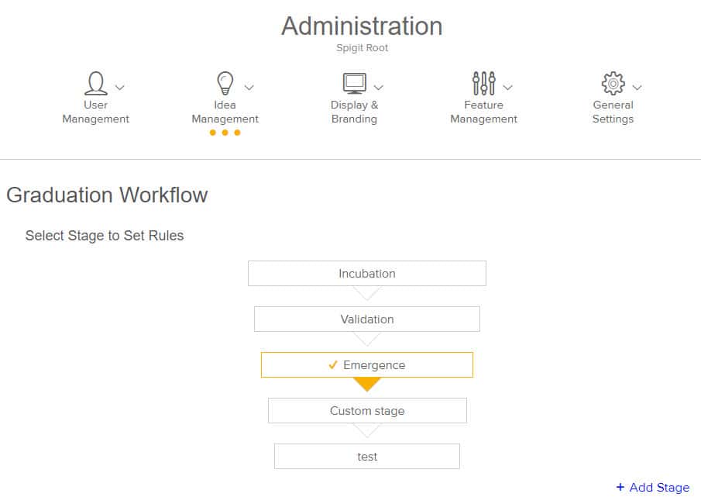Viewport: 701px width, 504px height.
Task: Expand the User Management chevron
Action: [120, 88]
